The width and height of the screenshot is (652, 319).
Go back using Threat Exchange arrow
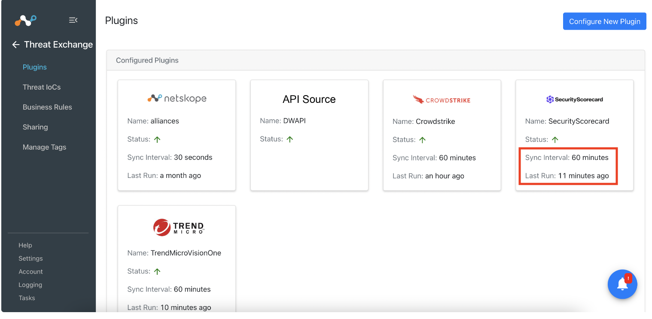16,45
